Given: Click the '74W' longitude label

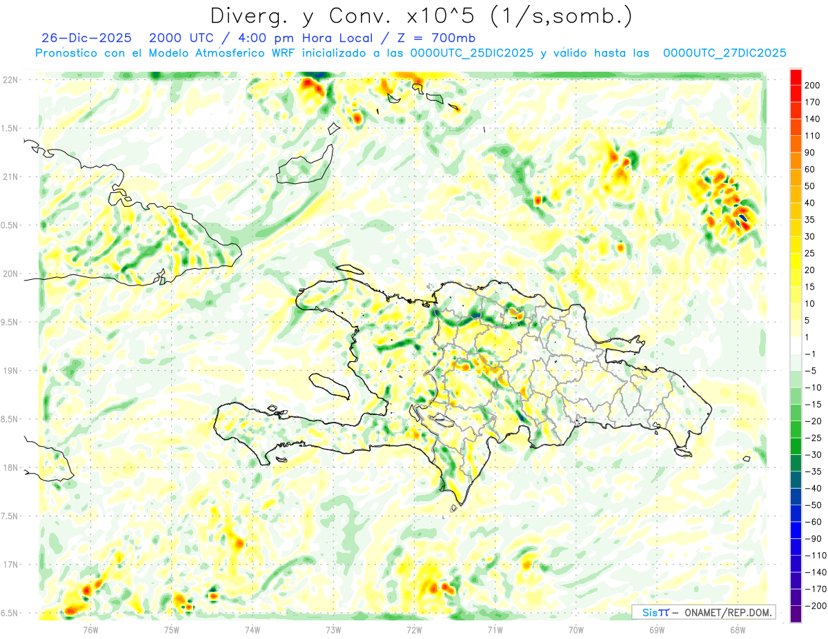Looking at the screenshot, I should [252, 629].
